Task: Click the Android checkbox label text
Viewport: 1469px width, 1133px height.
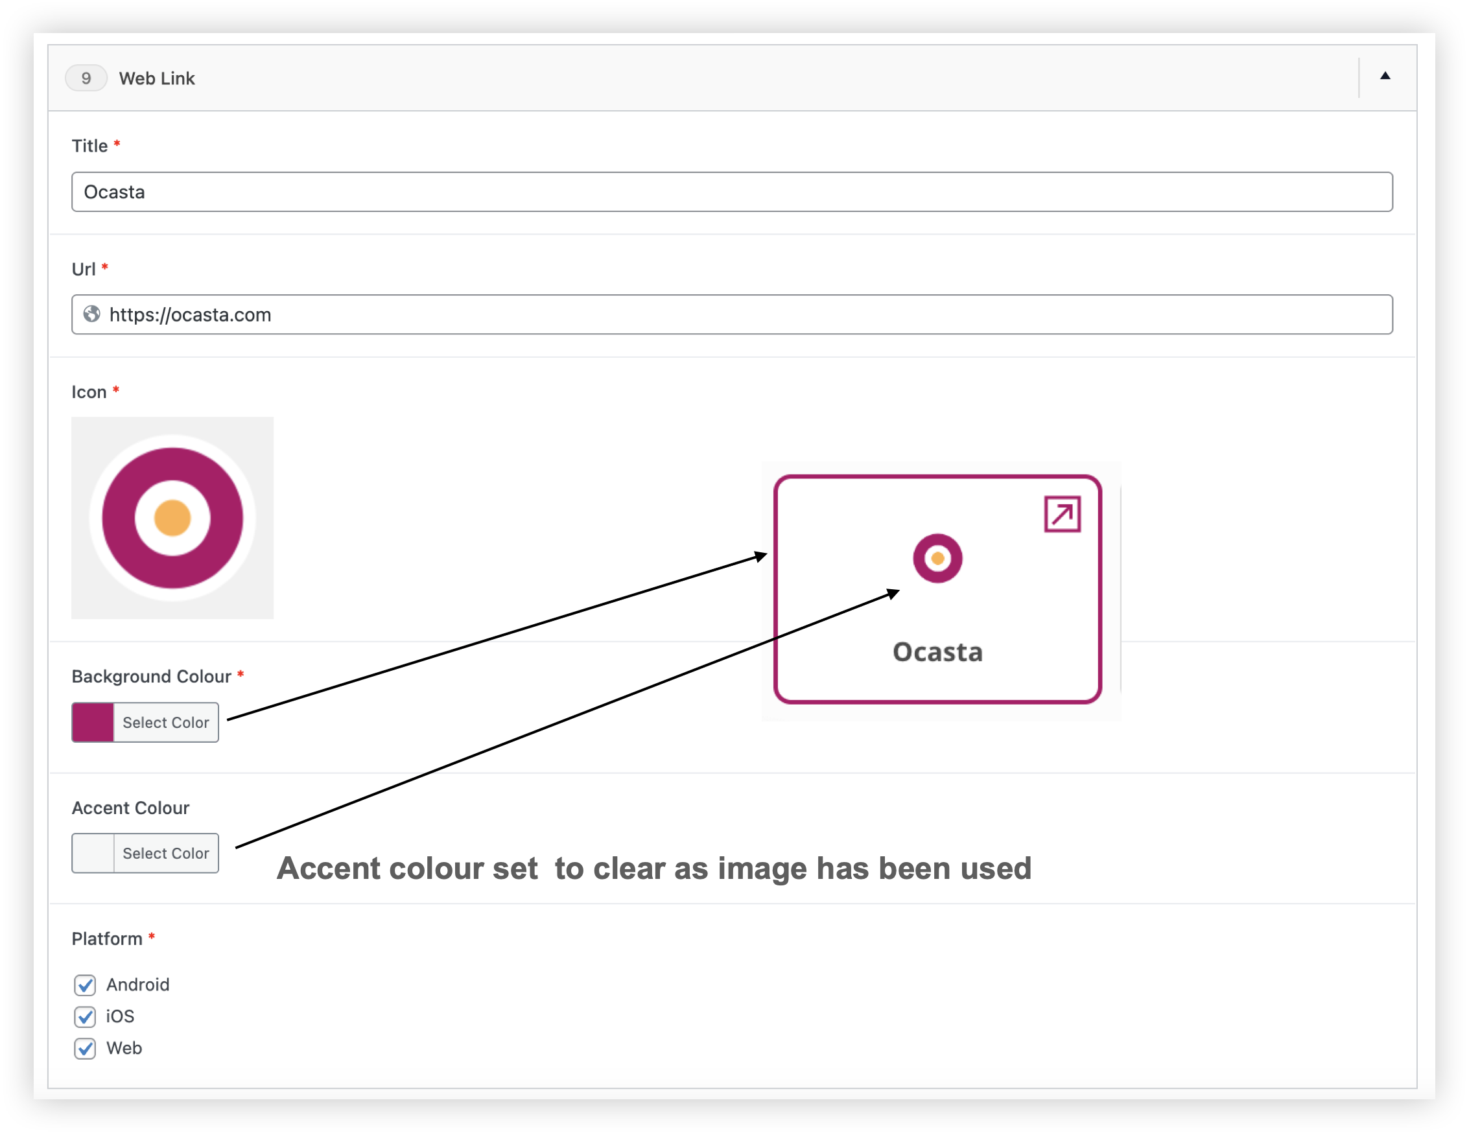Action: pos(138,985)
